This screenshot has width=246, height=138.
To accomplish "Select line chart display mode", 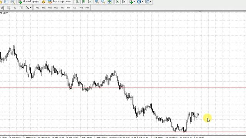I will click(x=90, y=2).
